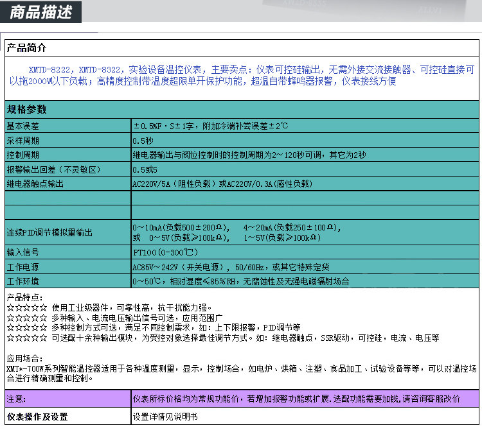Select the 使用工业级器件 feature line
Screen dimensions: 482x432
click(x=132, y=307)
